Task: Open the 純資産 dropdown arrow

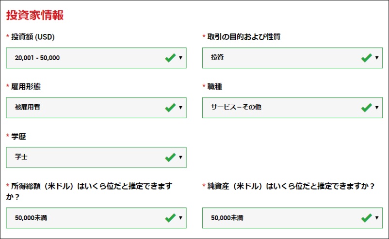Action: coord(377,219)
